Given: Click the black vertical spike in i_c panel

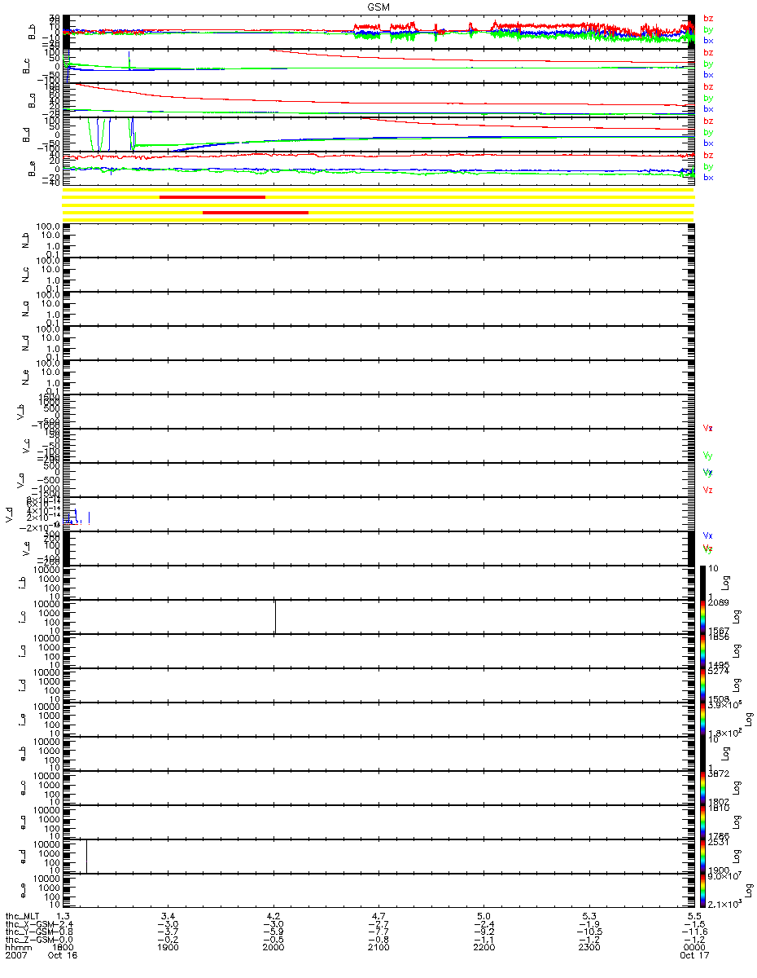Looking at the screenshot, I should [x=275, y=617].
